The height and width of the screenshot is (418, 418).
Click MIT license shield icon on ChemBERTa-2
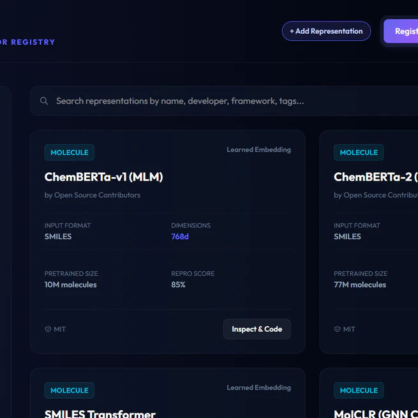(x=337, y=329)
